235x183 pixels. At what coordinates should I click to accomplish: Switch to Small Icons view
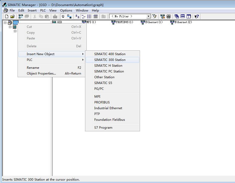84,16
